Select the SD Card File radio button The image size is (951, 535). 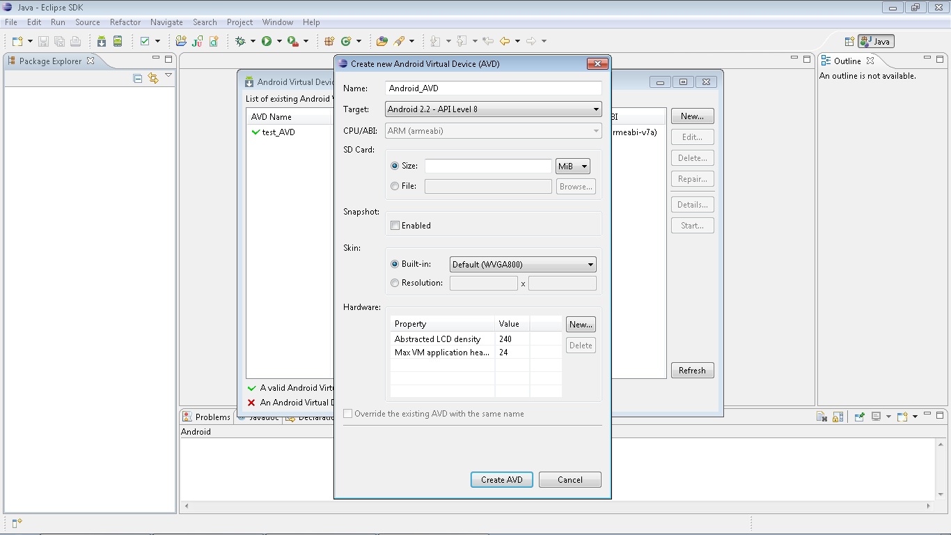[395, 186]
